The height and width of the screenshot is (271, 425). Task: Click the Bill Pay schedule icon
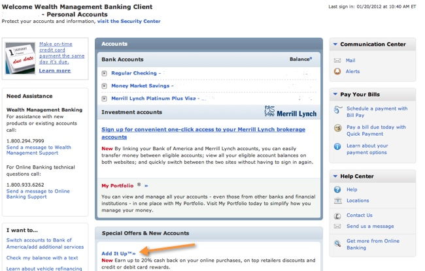point(338,110)
